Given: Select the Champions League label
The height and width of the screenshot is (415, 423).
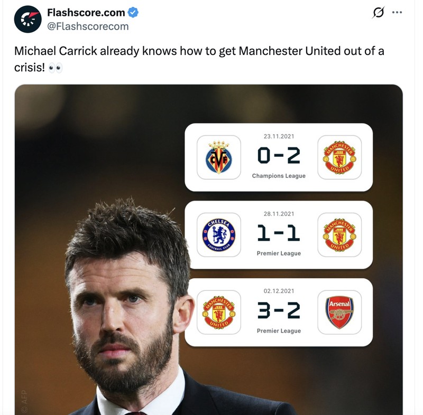Looking at the screenshot, I should point(279,176).
